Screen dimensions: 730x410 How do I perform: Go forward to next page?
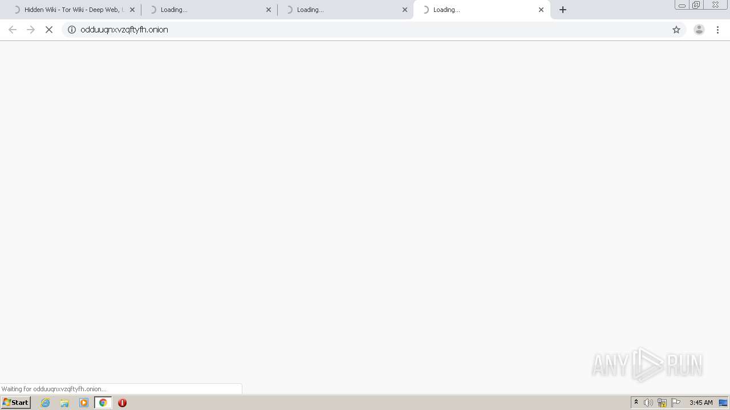31,30
